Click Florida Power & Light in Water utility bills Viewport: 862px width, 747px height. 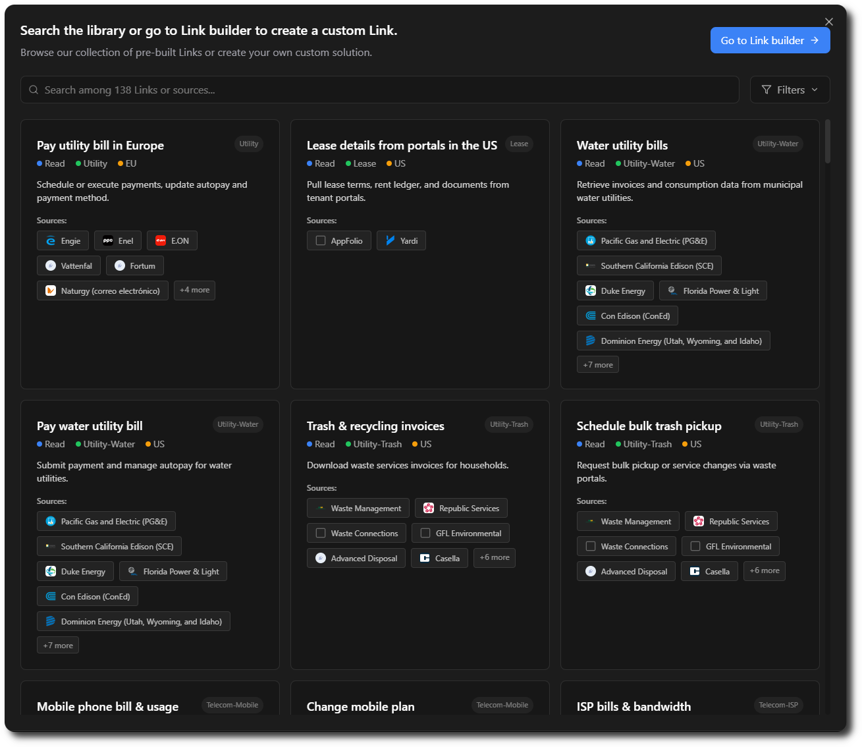point(713,291)
